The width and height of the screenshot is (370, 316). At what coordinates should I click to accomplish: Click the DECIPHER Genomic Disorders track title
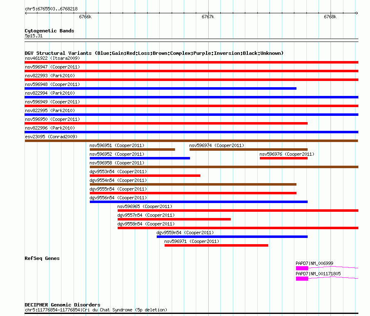click(x=62, y=305)
